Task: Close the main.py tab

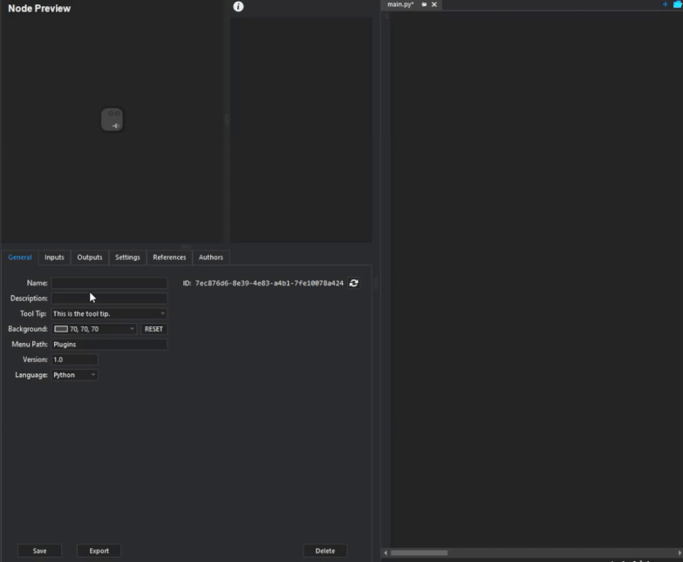Action: click(434, 4)
